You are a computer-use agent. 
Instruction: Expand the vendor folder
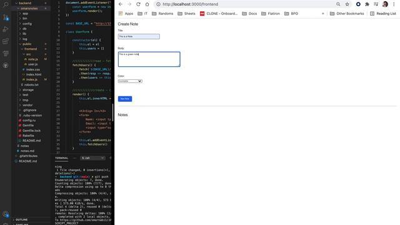(26, 105)
